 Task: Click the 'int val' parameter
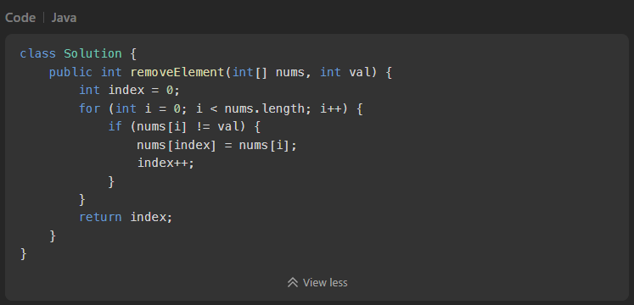click(345, 72)
